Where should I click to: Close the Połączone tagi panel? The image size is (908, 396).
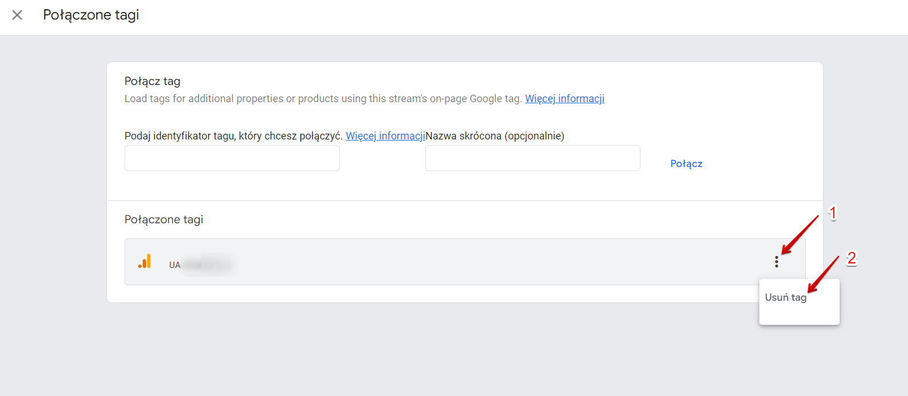pyautogui.click(x=17, y=15)
